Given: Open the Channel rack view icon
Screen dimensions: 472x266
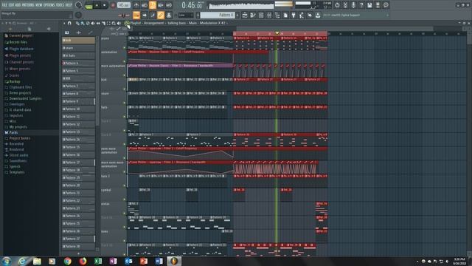Looking at the screenshot, I should 261,15.
